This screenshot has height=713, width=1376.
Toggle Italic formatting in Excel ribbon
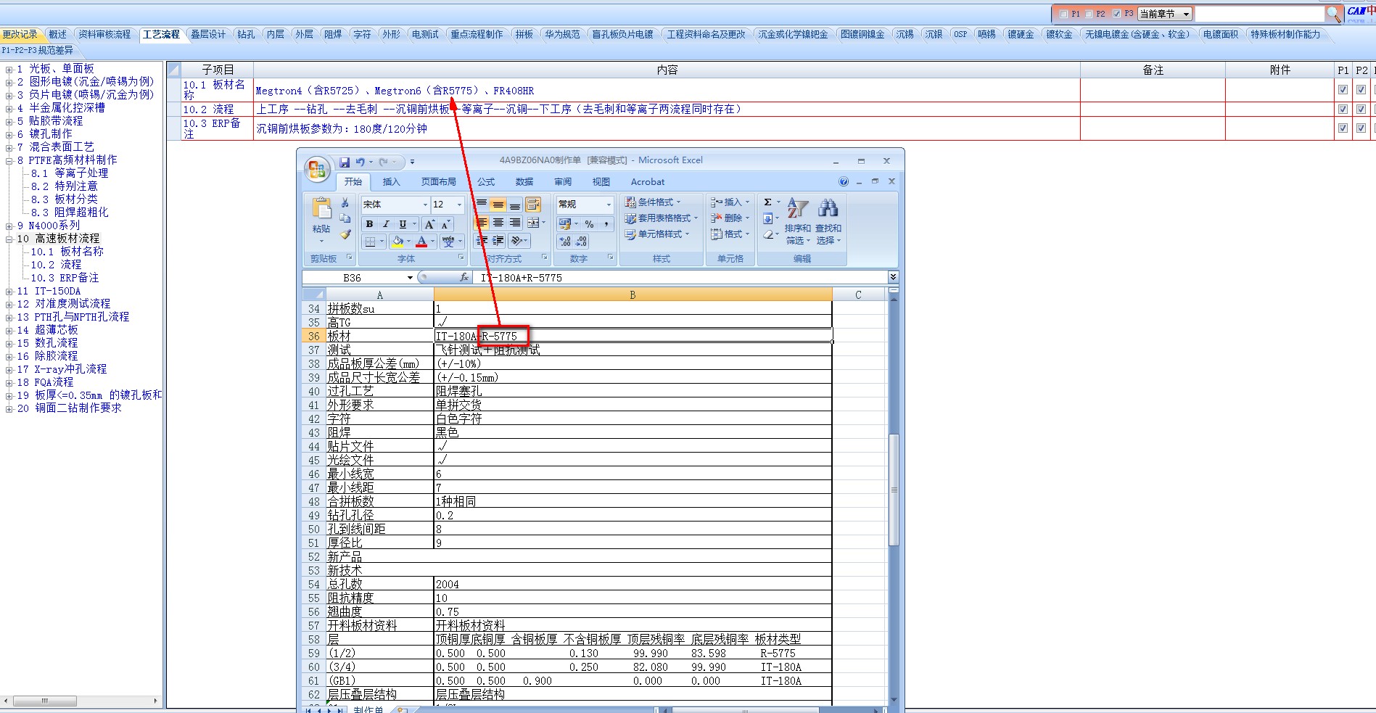coord(386,224)
